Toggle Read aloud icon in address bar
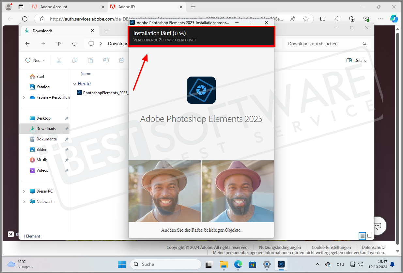This screenshot has width=403, height=273. pos(293,19)
